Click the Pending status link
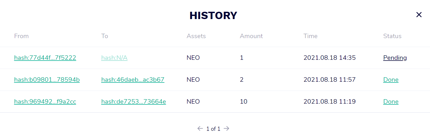The height and width of the screenshot is (136, 430). tap(395, 58)
